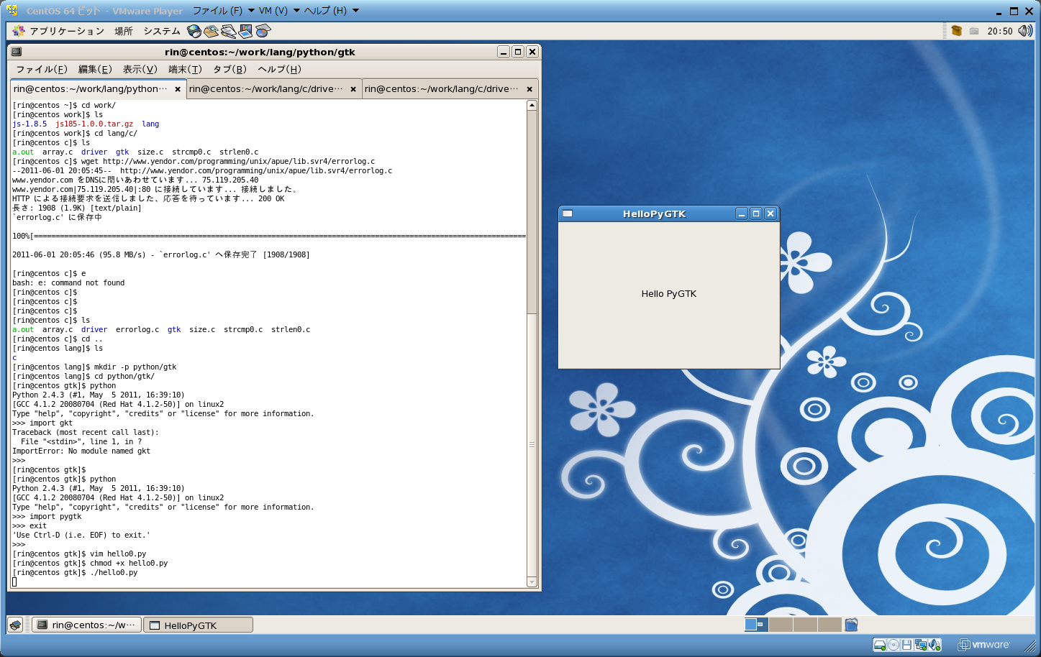This screenshot has width=1041, height=657.
Task: Click the trash icon in bottom panel
Action: coord(851,625)
